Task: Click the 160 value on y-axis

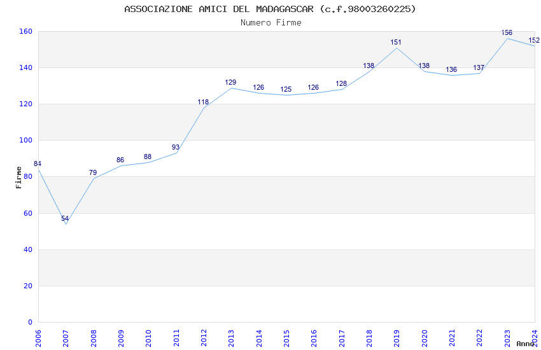Action: coord(26,31)
